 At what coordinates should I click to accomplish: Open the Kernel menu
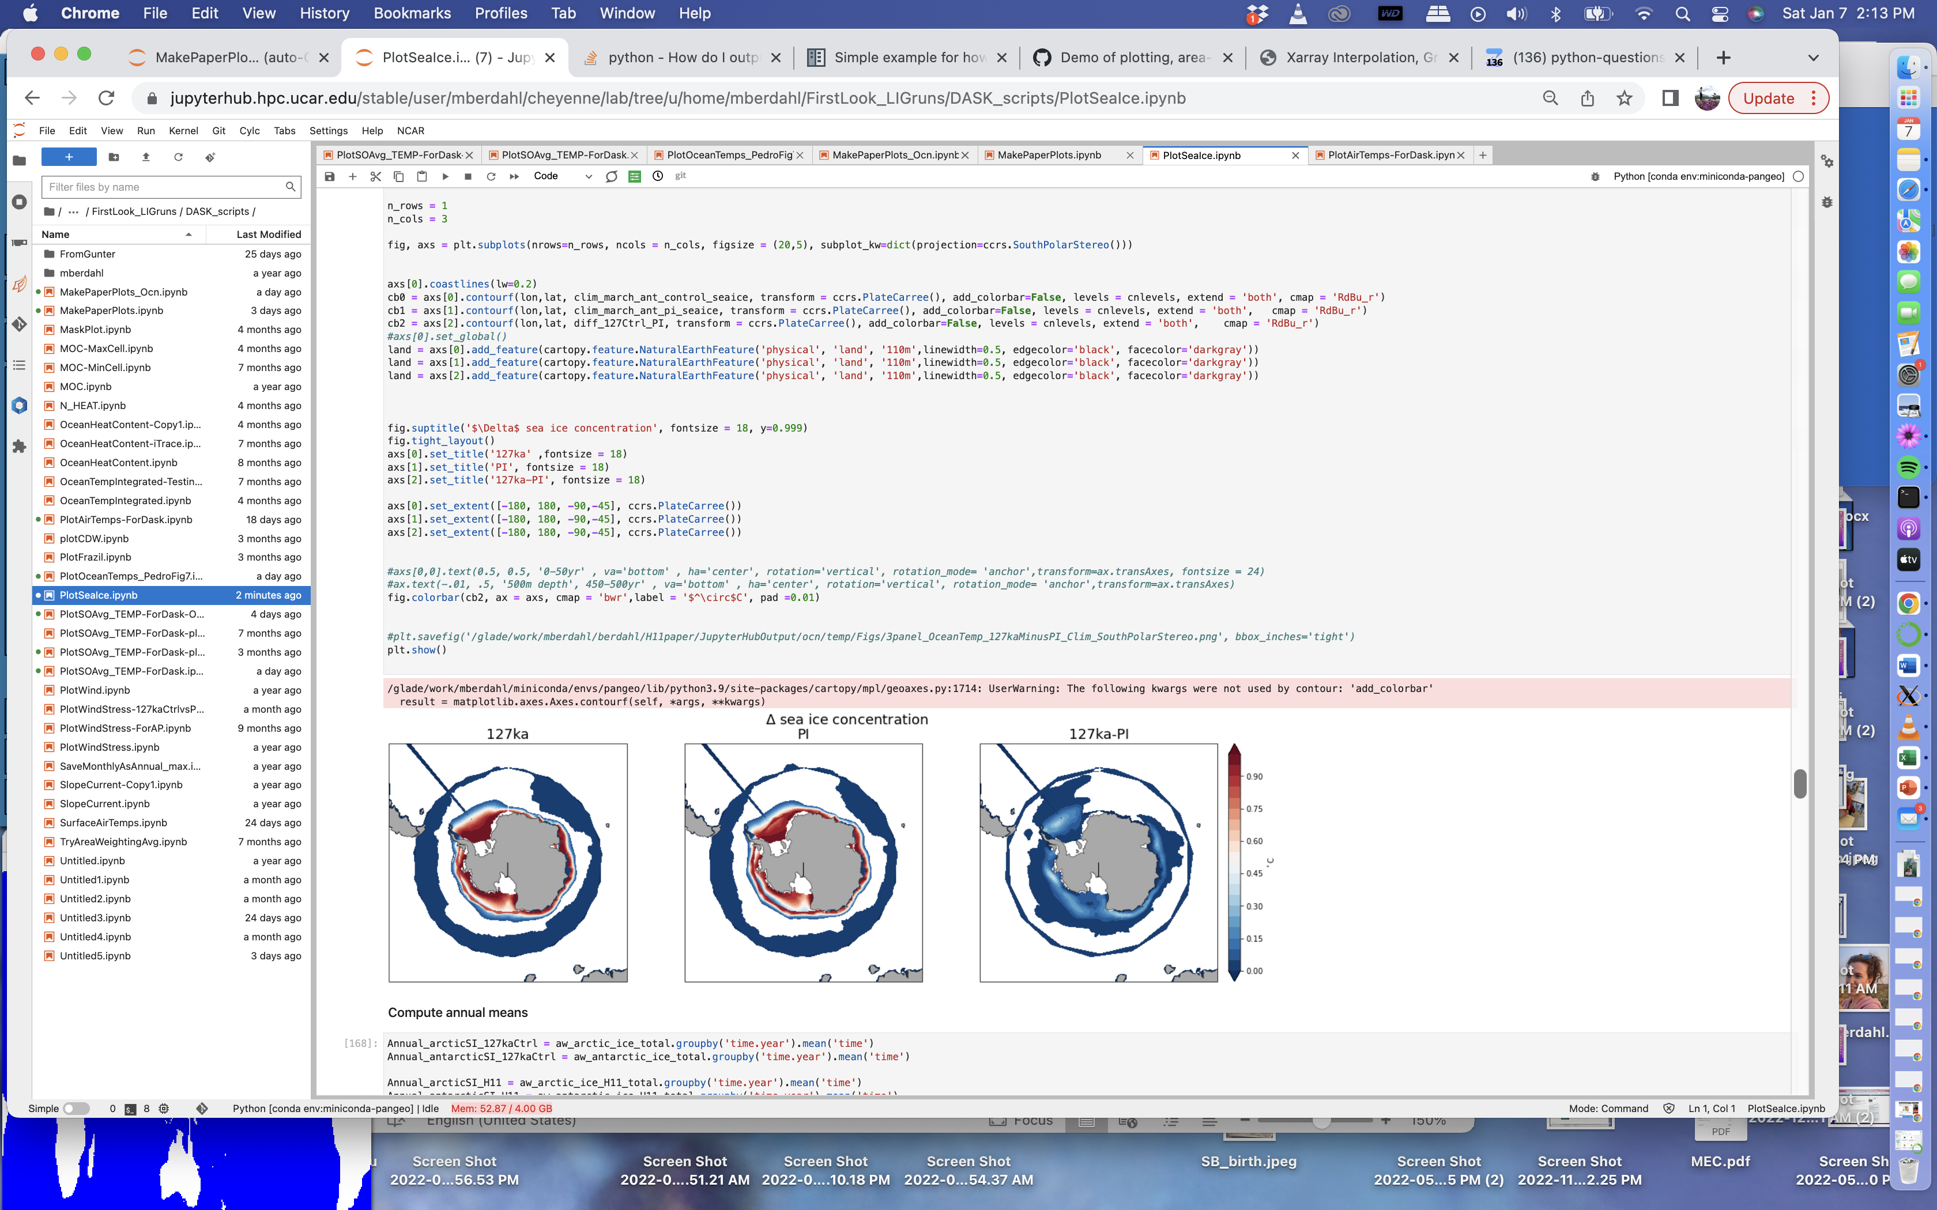(183, 130)
